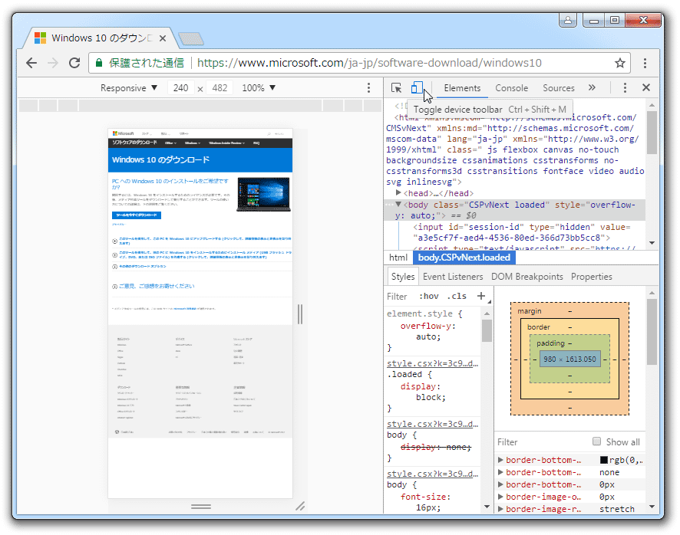
Task: Click the Windows 10 laptop image on the page
Action: pos(264,194)
